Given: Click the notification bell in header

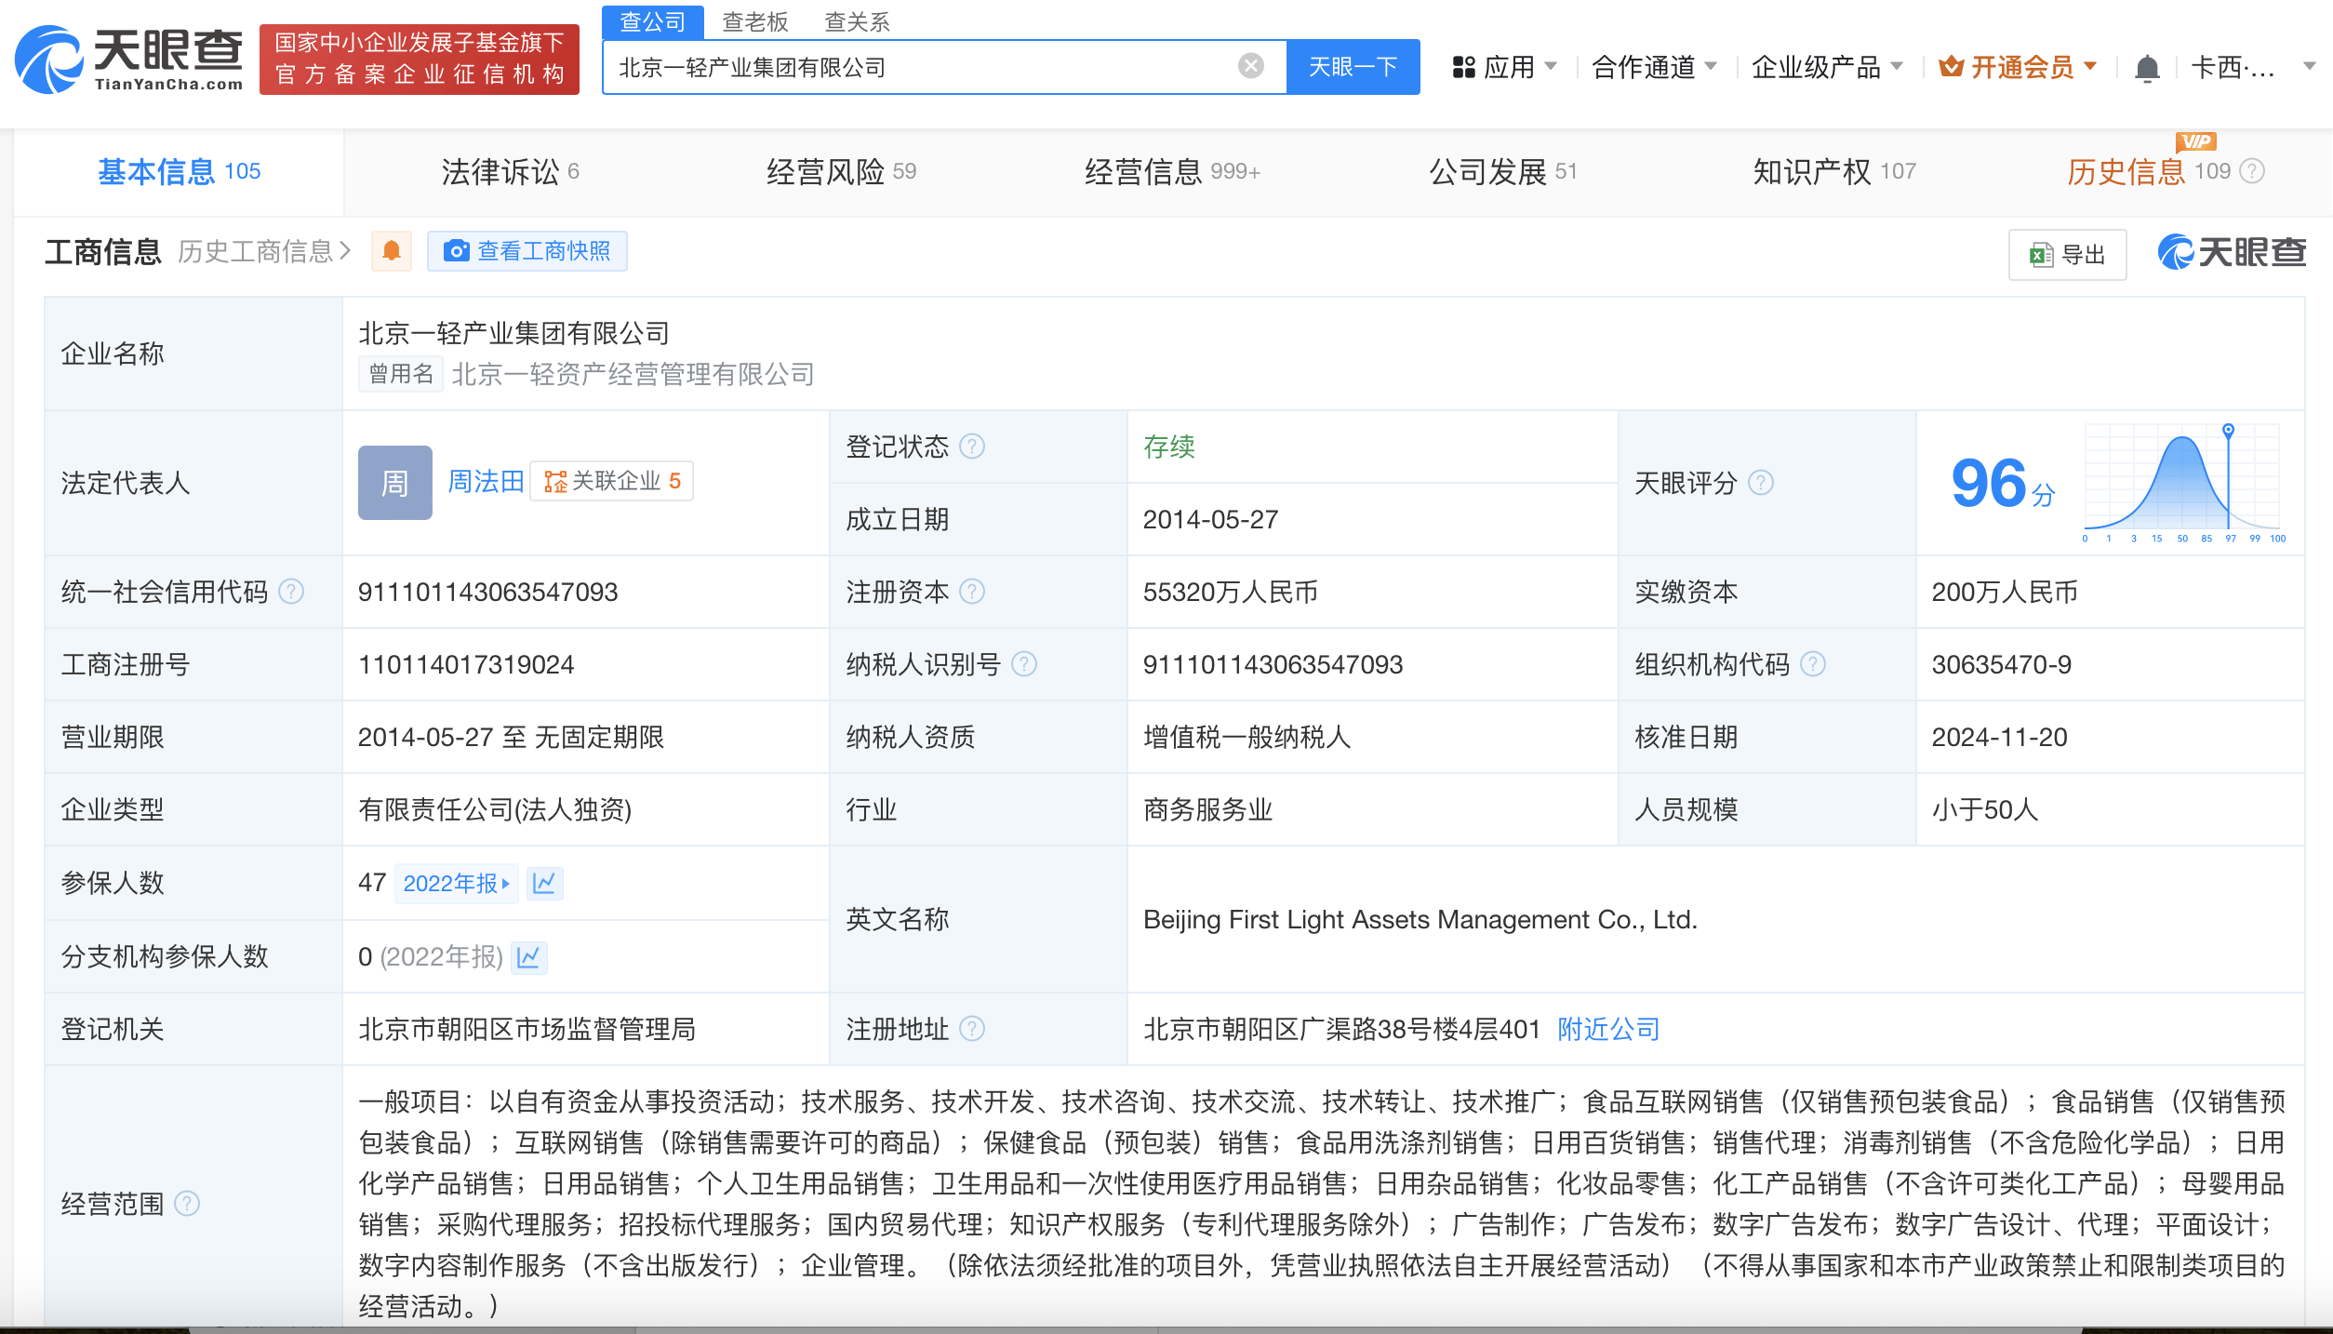Looking at the screenshot, I should 2147,68.
